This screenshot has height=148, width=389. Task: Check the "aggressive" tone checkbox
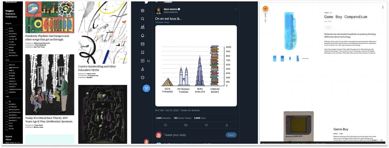coord(7,68)
